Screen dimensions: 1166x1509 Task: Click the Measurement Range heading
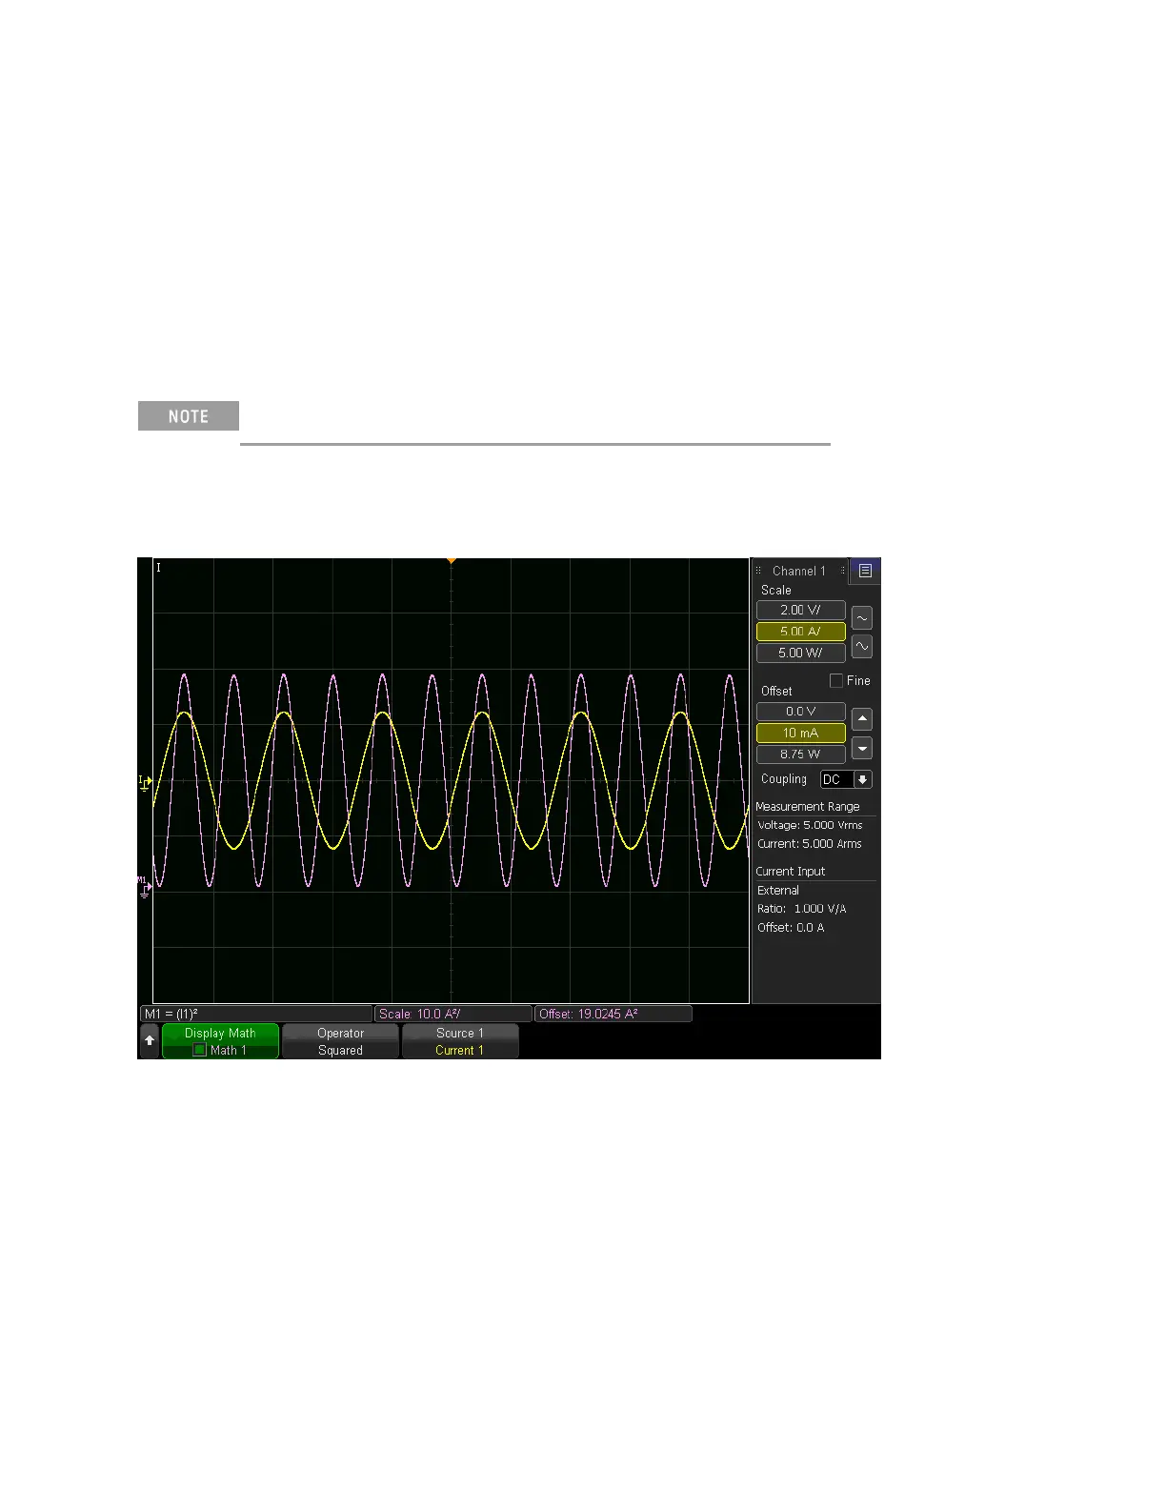pos(808,806)
